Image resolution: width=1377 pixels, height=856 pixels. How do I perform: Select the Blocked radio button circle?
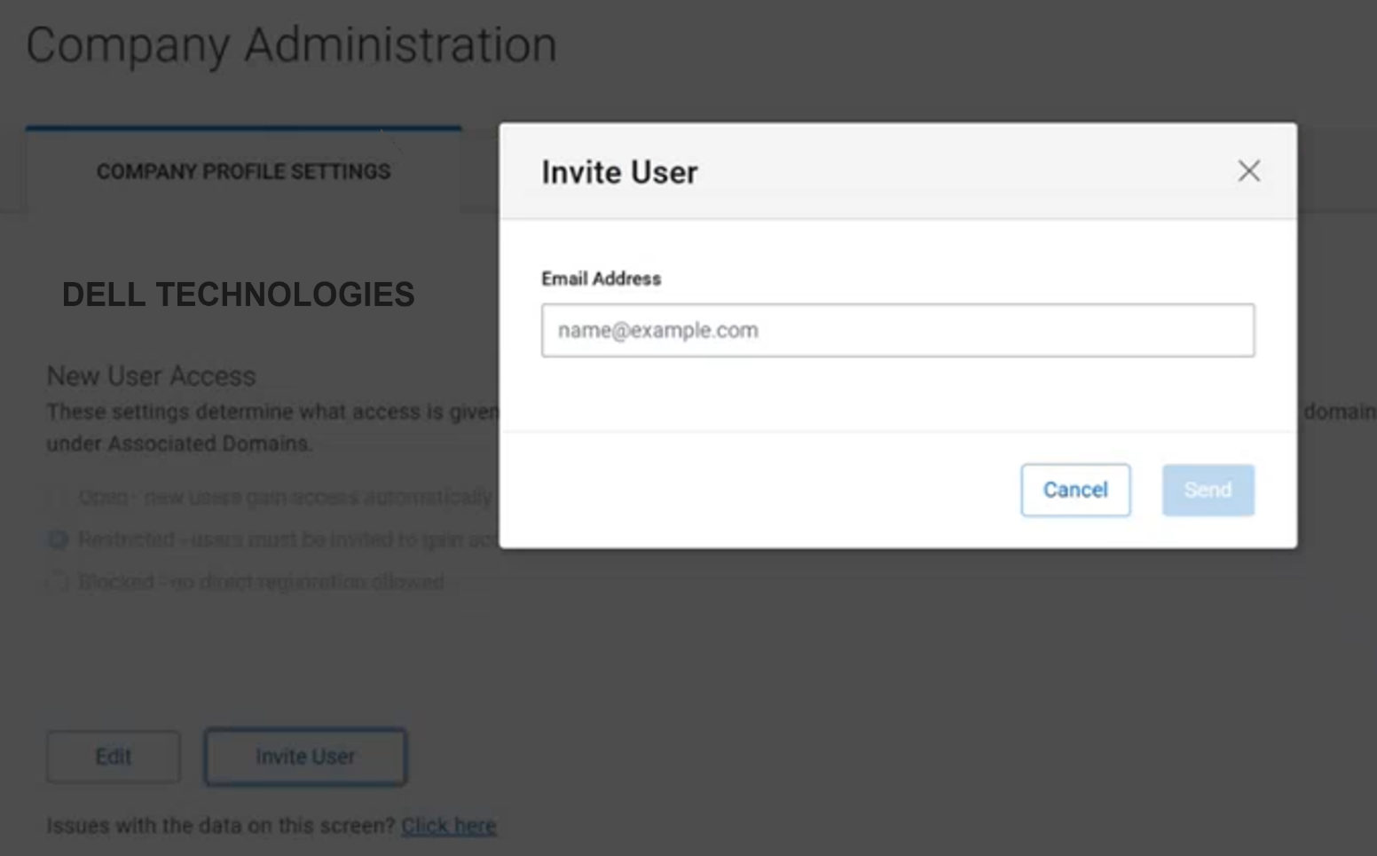[x=58, y=582]
